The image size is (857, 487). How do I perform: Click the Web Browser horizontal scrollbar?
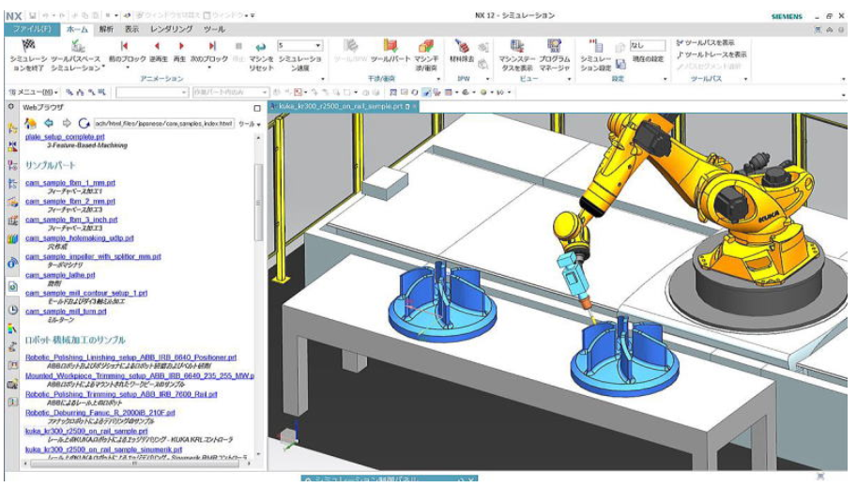[134, 464]
